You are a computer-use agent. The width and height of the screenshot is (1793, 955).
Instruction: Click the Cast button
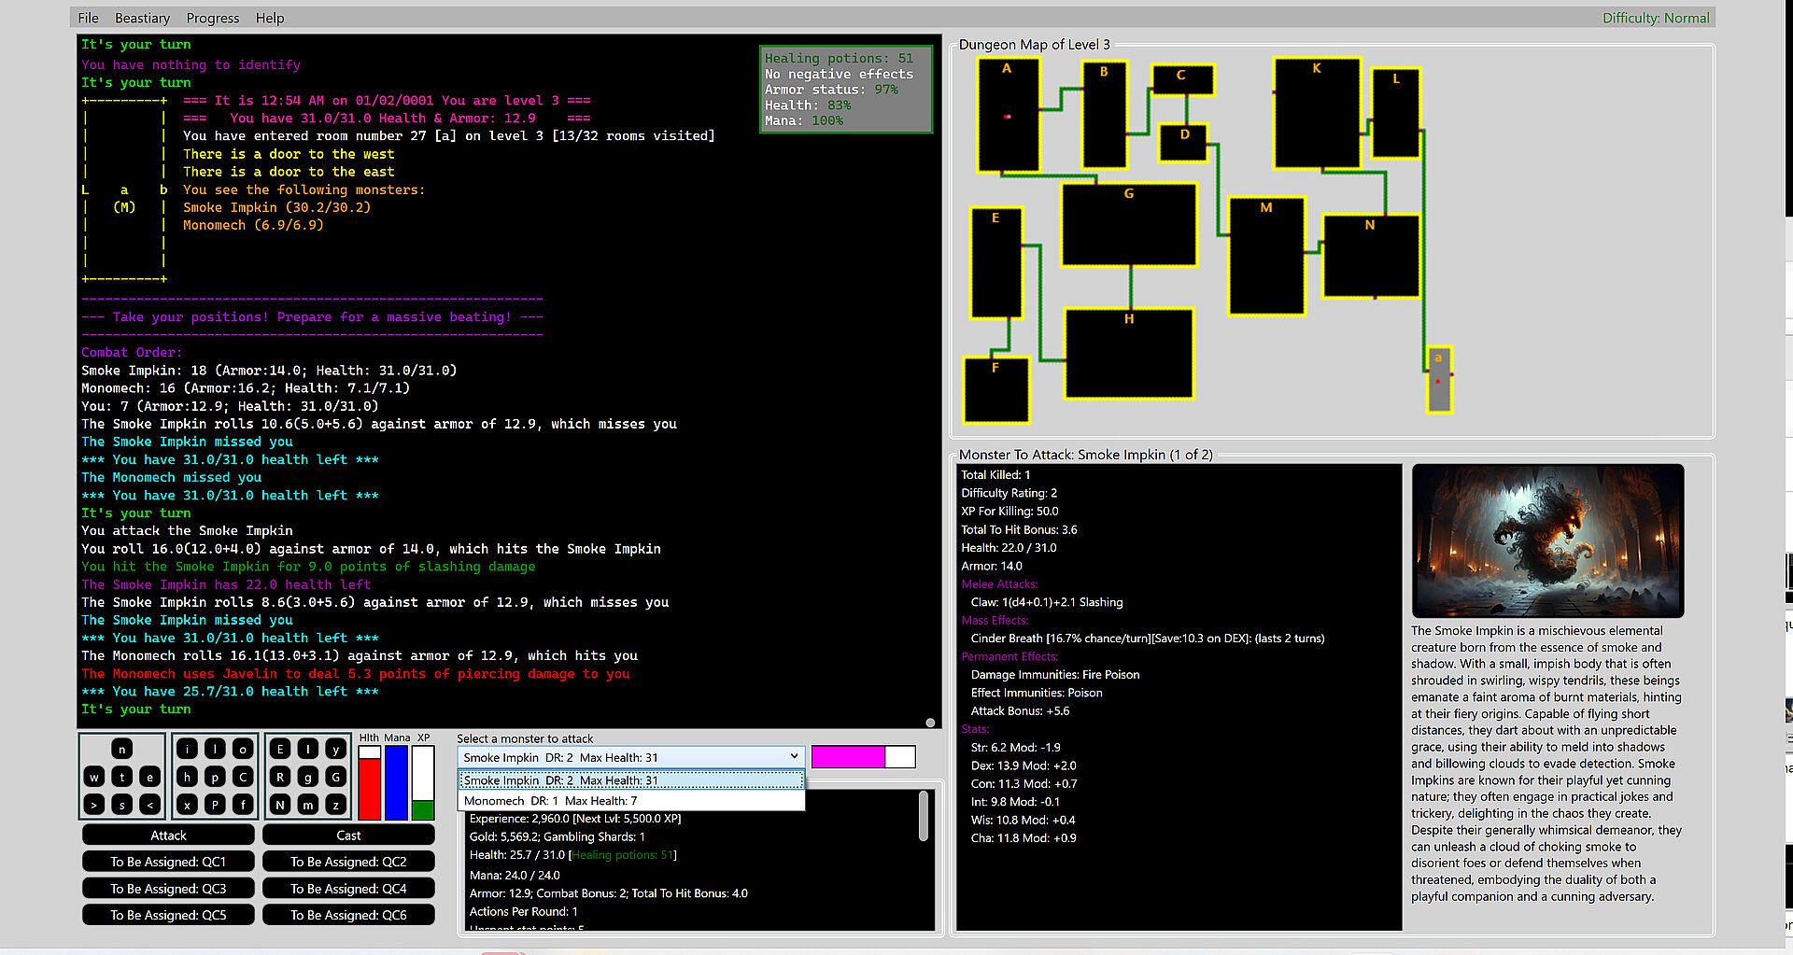pyautogui.click(x=348, y=836)
